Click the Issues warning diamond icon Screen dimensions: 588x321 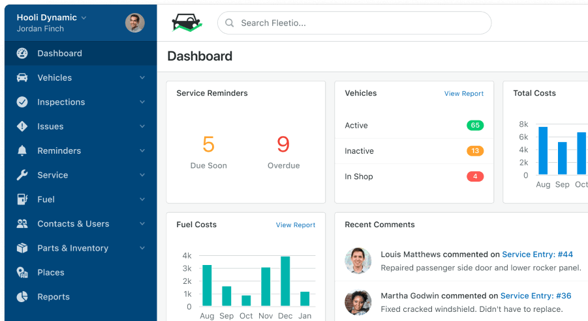coord(22,126)
